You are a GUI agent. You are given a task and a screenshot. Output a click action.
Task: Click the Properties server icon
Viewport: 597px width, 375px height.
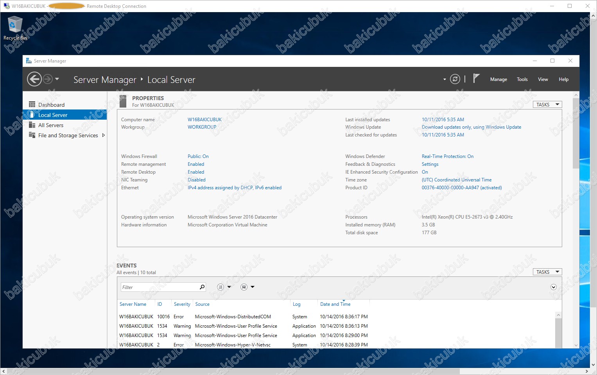[123, 101]
